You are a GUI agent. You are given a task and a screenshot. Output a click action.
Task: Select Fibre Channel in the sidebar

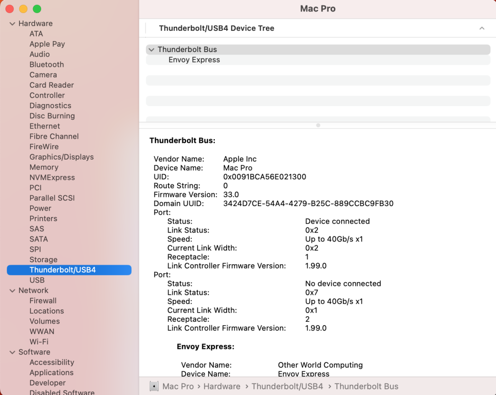54,136
